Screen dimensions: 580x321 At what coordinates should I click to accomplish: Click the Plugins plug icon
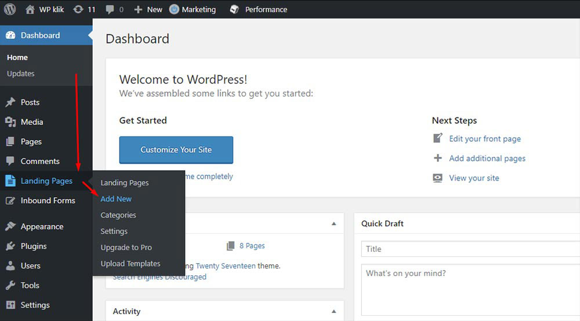[10, 246]
